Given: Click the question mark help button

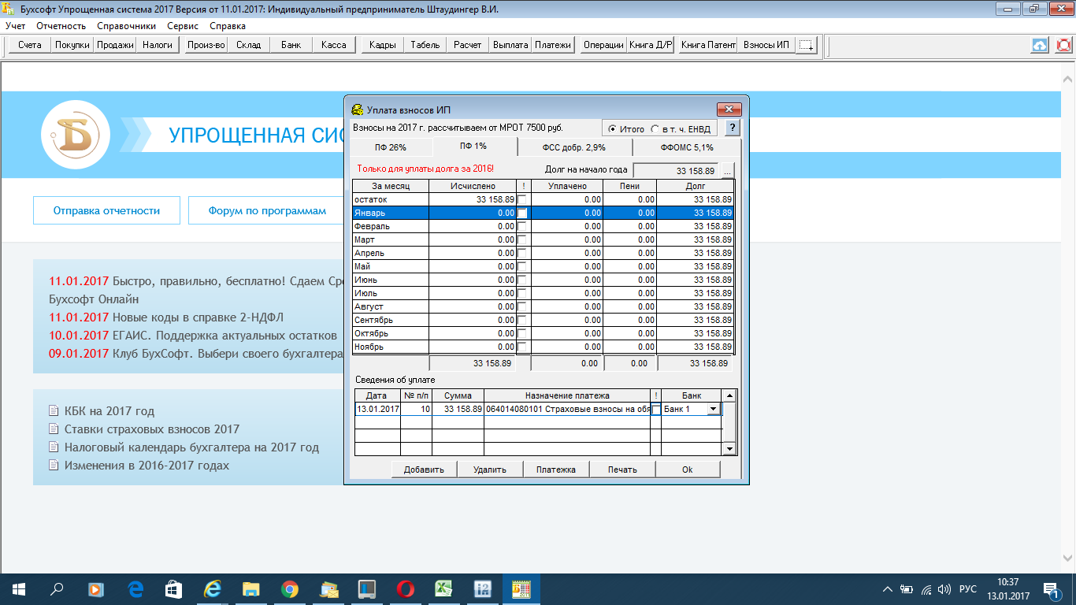Looking at the screenshot, I should (732, 128).
